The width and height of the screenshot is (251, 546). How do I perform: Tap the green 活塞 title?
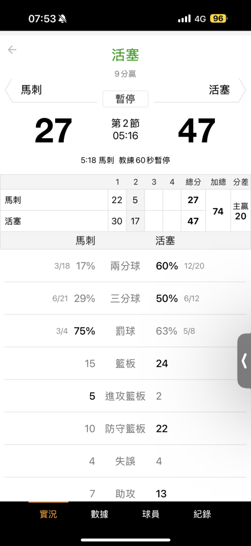125,55
